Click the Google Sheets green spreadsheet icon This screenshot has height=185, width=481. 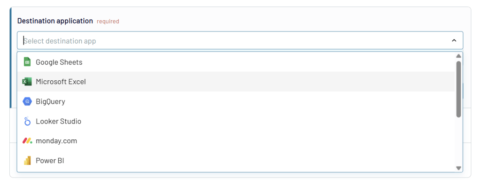point(27,62)
